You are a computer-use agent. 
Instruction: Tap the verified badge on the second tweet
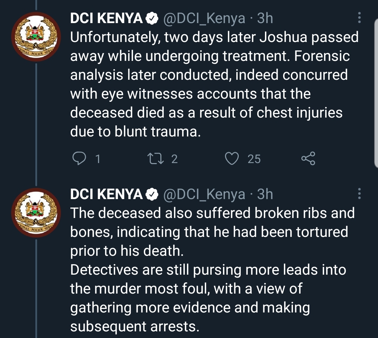pyautogui.click(x=151, y=195)
